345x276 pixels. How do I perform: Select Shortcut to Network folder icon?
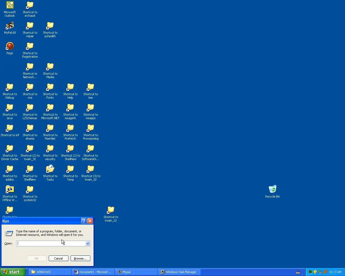(30, 71)
